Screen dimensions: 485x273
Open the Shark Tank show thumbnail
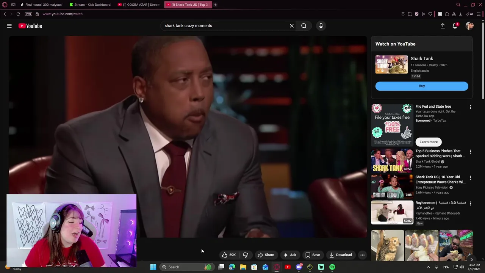(x=391, y=64)
